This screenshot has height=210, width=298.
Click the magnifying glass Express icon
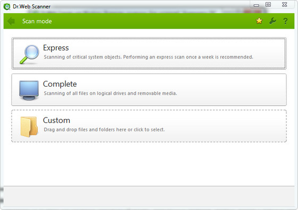(x=29, y=54)
